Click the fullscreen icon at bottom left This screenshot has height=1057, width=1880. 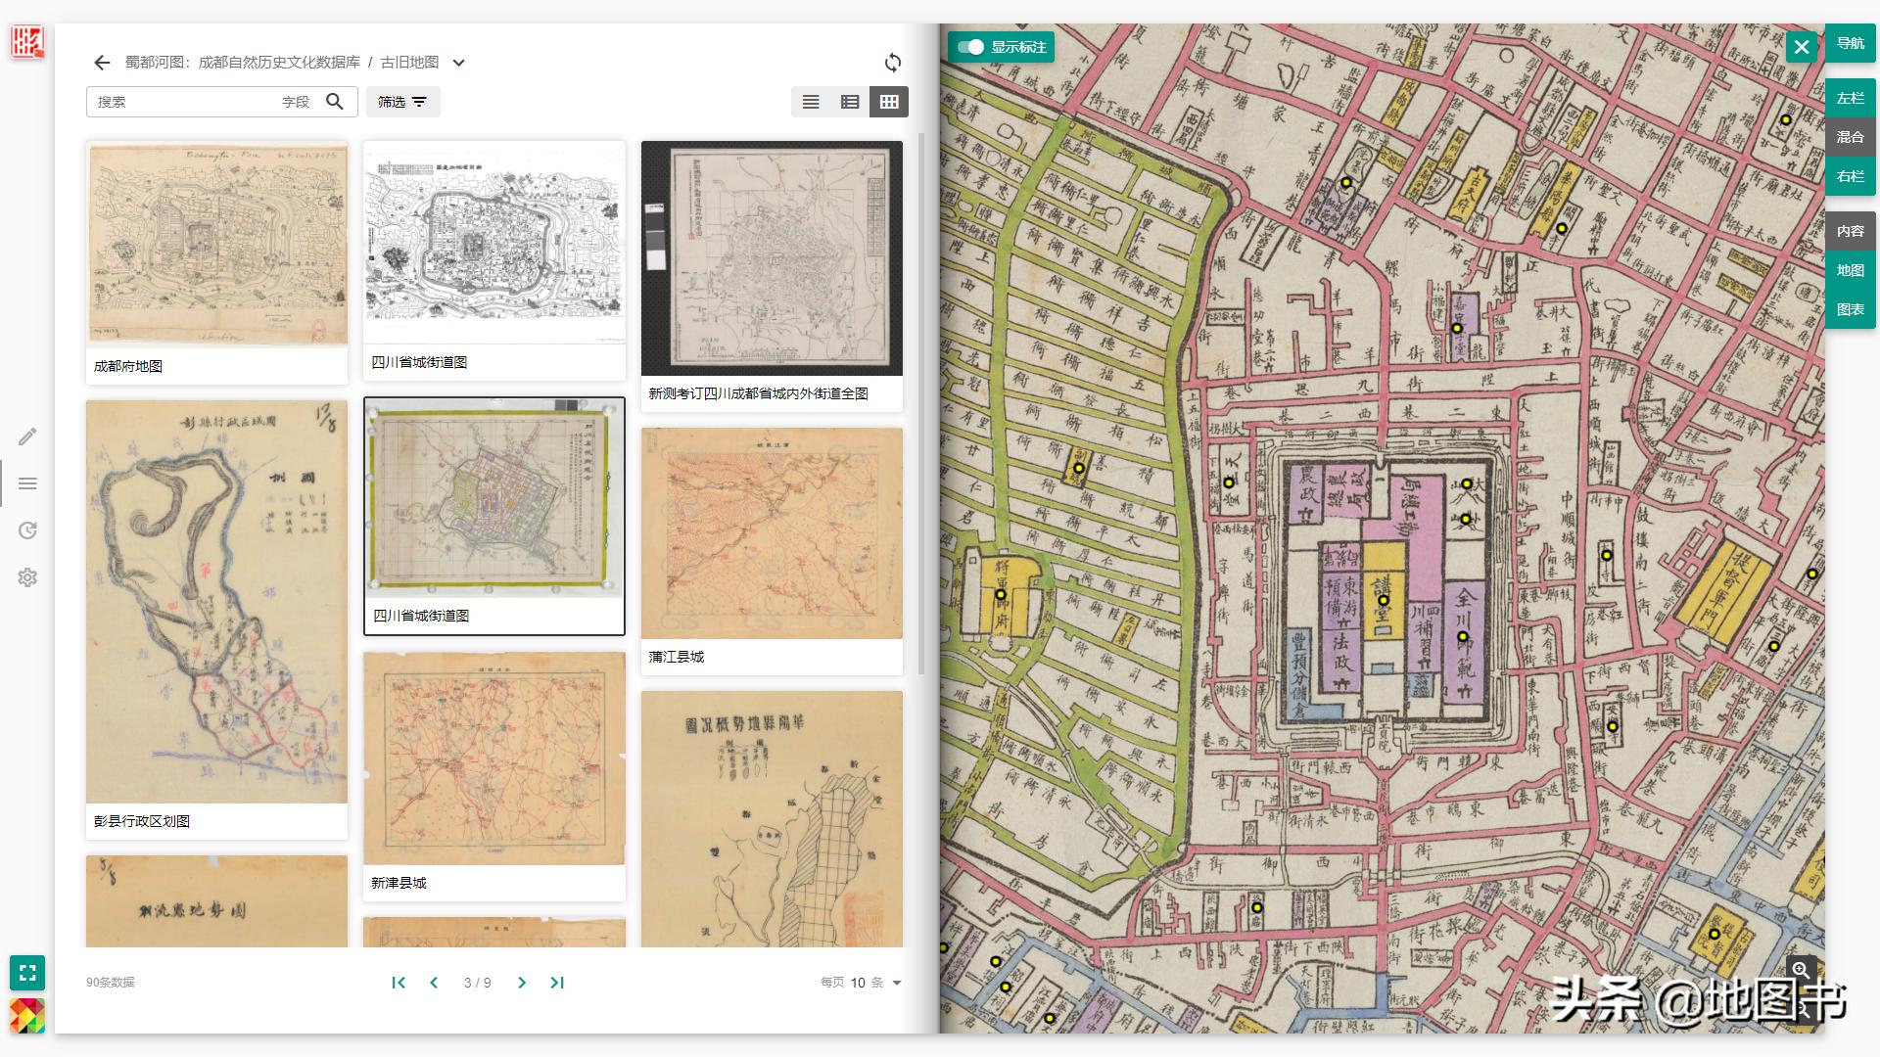point(26,973)
